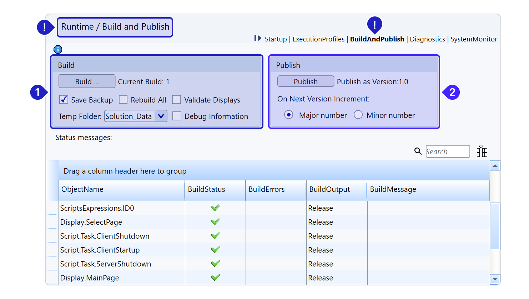Open the column chooser grid icon
This screenshot has width=529, height=299.
pos(482,151)
